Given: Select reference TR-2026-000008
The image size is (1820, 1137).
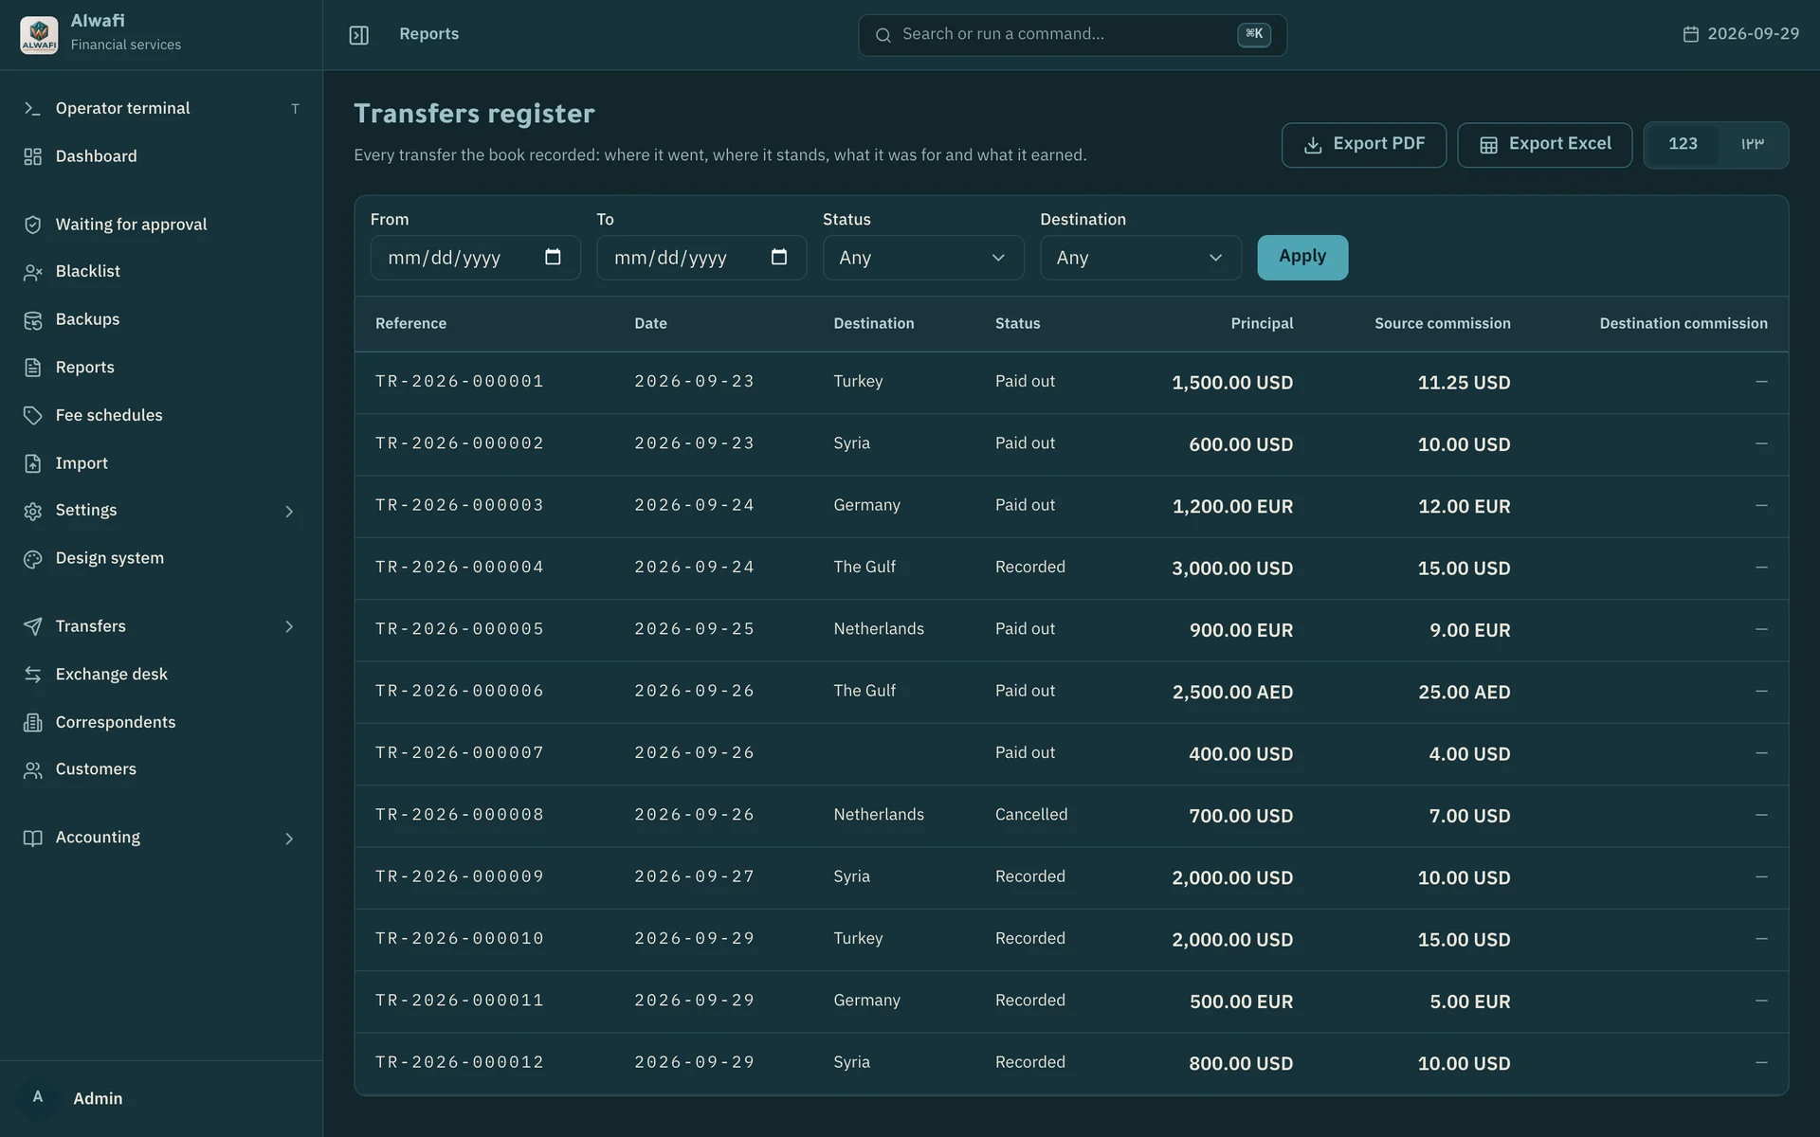Looking at the screenshot, I should (x=460, y=815).
